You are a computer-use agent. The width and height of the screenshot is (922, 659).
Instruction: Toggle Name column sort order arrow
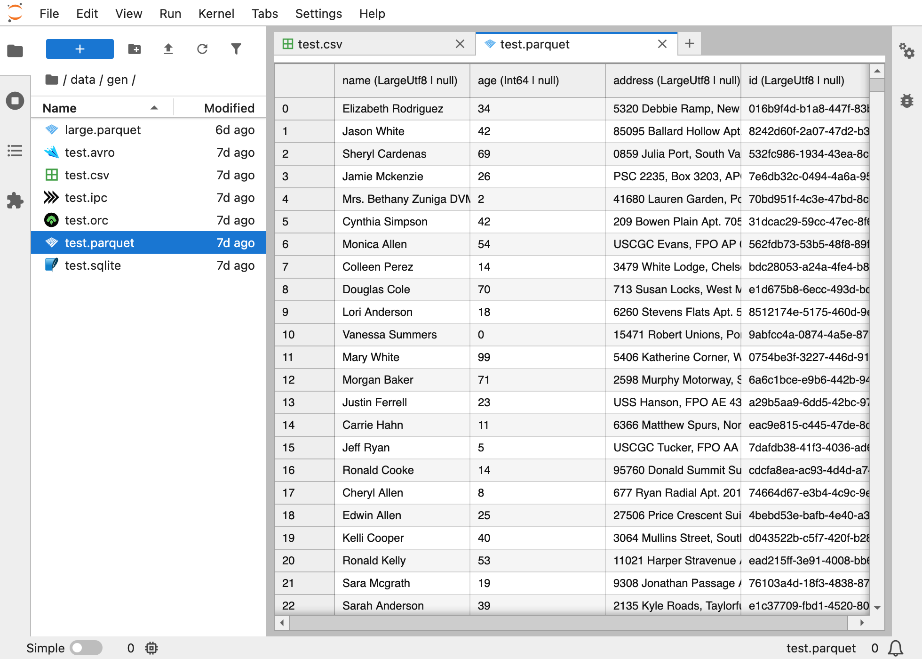click(154, 108)
